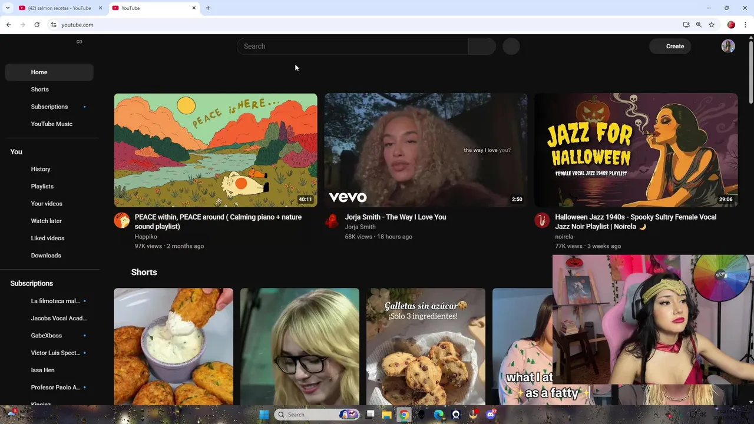
Task: Open Chrome profile avatar in toolbar
Action: [x=731, y=25]
